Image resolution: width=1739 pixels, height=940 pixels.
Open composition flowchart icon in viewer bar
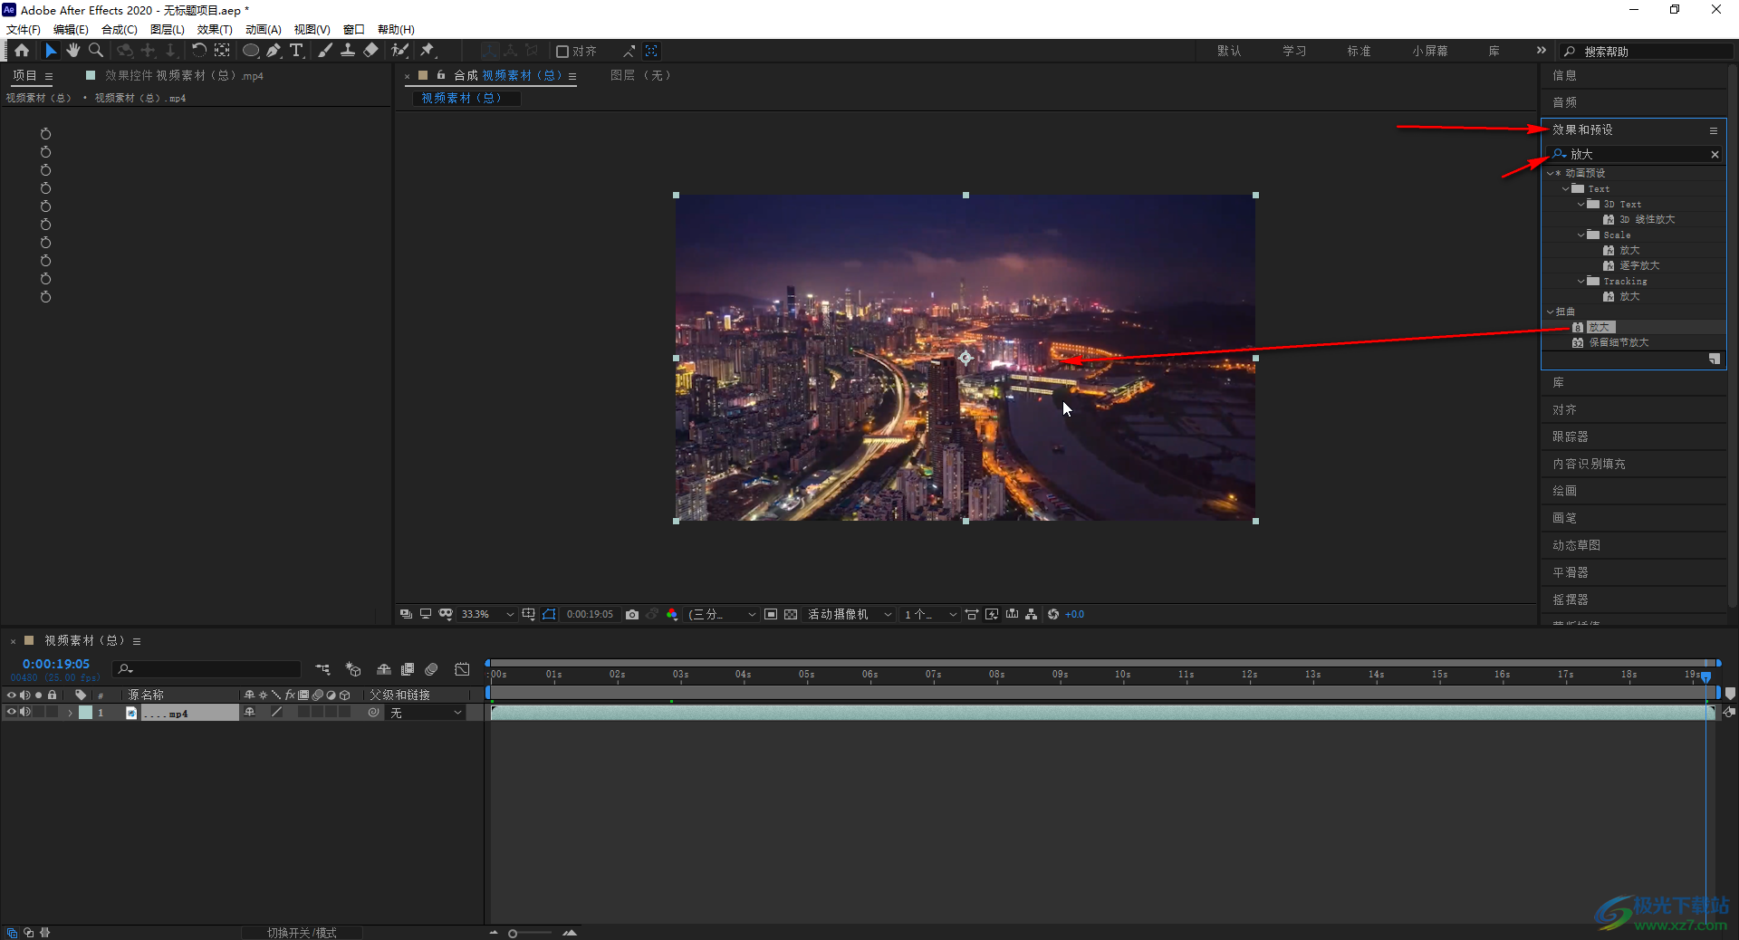tap(1032, 614)
